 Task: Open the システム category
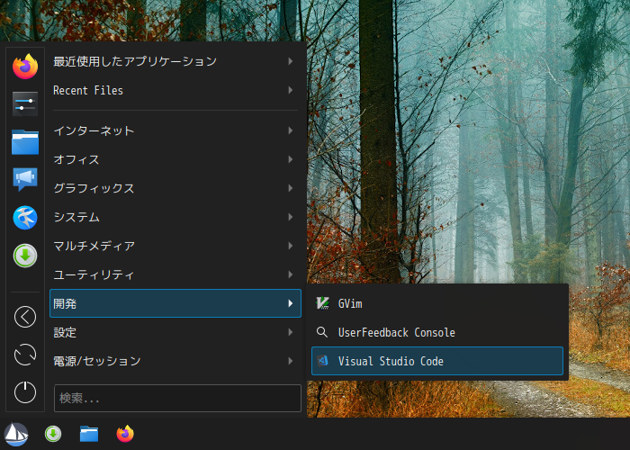175,217
